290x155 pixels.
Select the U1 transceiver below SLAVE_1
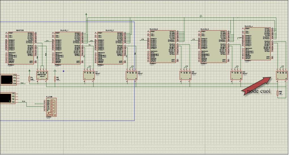tap(89, 75)
